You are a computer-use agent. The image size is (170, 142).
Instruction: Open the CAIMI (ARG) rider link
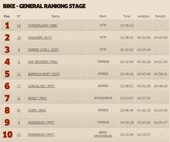click(x=37, y=110)
